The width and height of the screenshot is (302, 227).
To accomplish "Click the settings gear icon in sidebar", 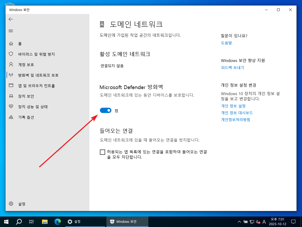I will point(11,204).
